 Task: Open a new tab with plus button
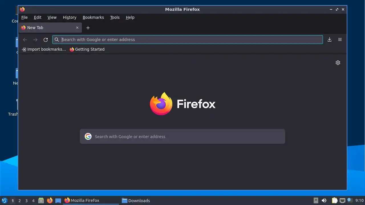click(88, 28)
